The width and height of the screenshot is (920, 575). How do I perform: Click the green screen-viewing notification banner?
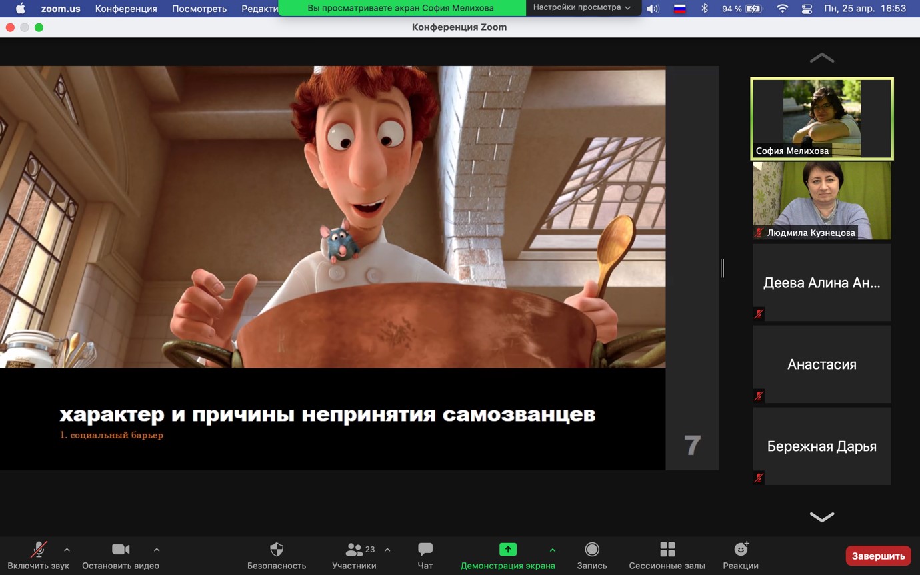coord(401,8)
